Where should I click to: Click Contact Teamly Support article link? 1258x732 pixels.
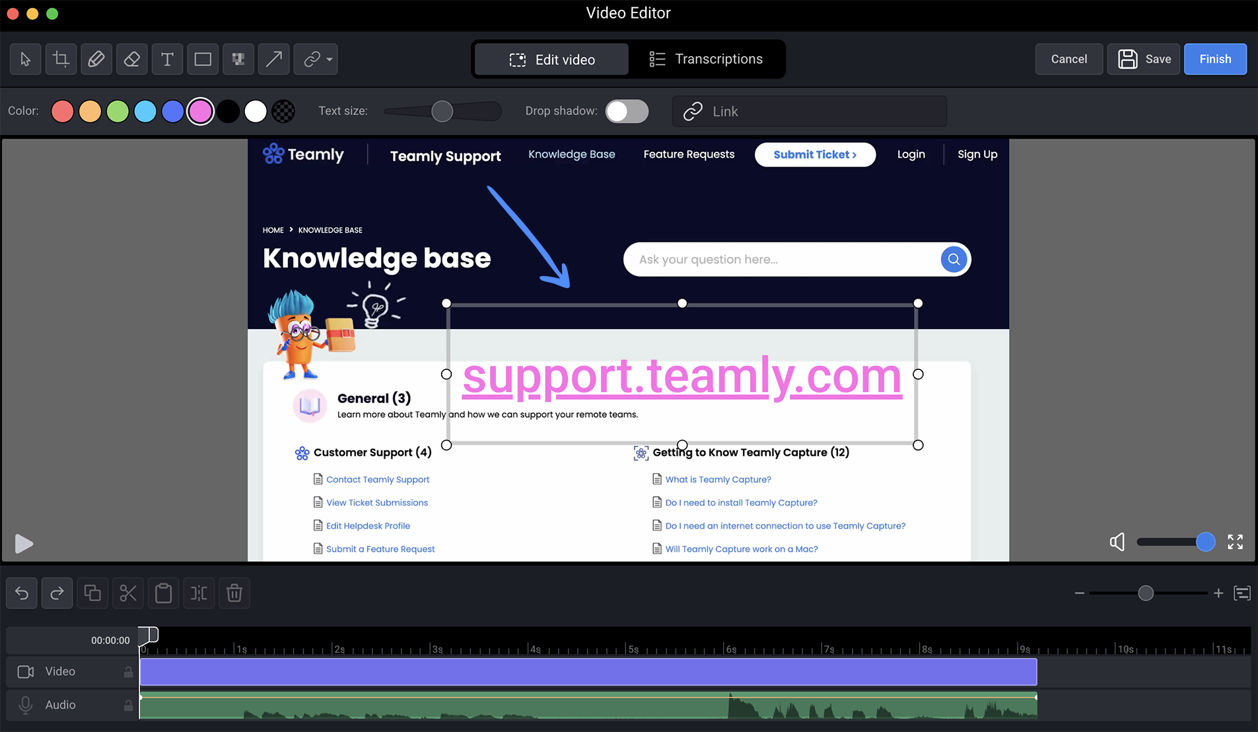(378, 480)
